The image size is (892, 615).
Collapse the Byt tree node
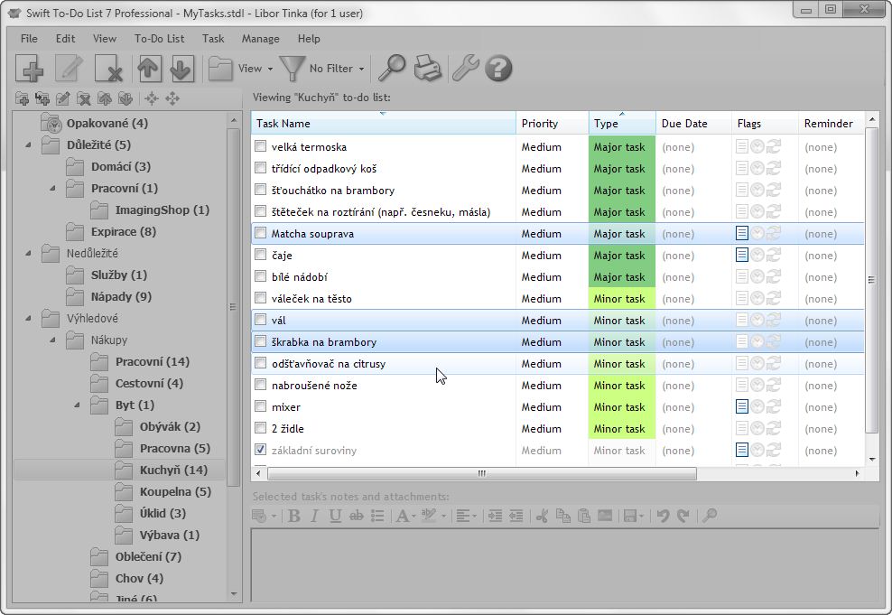click(77, 405)
